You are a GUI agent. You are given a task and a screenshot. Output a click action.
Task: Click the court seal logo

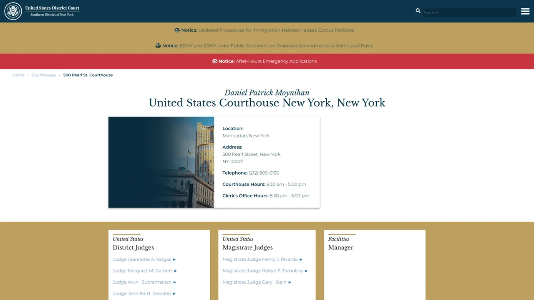[x=13, y=11]
